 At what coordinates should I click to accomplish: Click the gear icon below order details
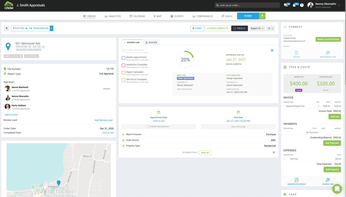[x=274, y=152]
